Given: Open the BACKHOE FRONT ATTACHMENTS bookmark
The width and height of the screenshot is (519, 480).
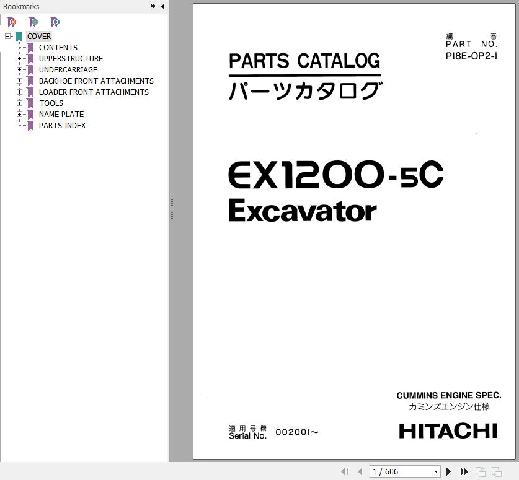Looking at the screenshot, I should pyautogui.click(x=96, y=81).
